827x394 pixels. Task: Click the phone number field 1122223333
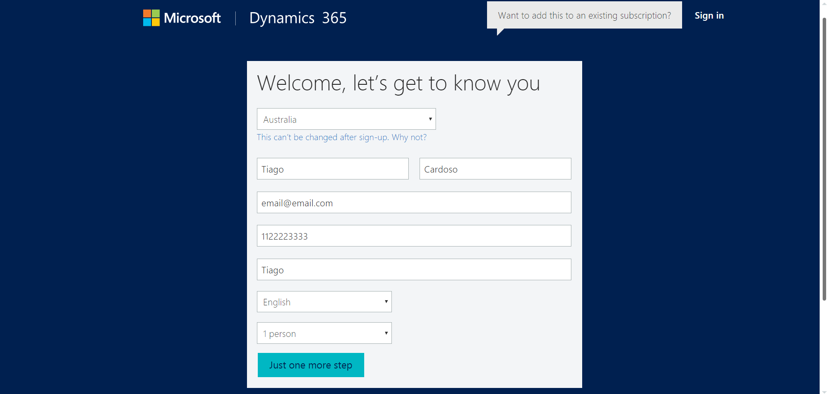click(413, 236)
